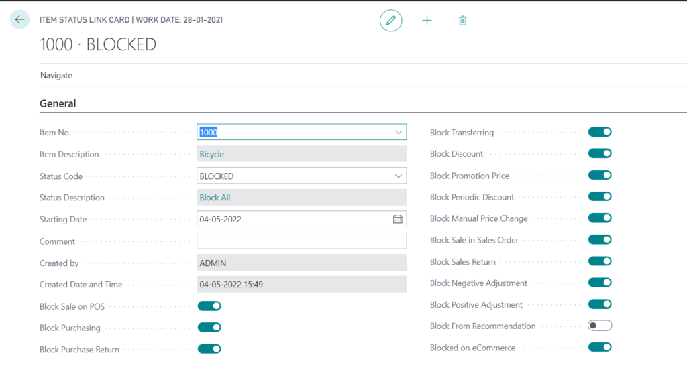Create new record with plus icon
This screenshot has width=687, height=388.
[427, 21]
